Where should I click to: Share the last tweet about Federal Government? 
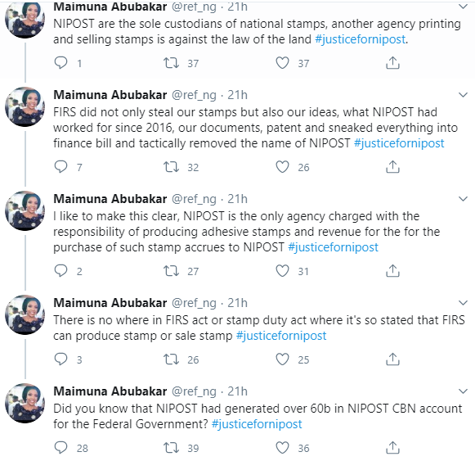392,448
